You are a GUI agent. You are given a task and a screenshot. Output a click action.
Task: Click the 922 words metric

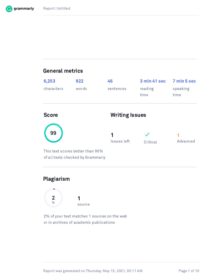(x=80, y=81)
